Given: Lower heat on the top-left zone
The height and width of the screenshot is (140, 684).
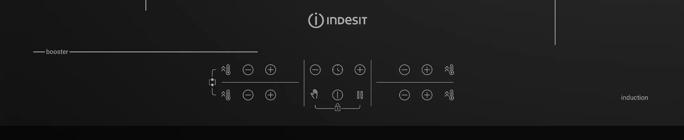Looking at the screenshot, I should pos(248,70).
